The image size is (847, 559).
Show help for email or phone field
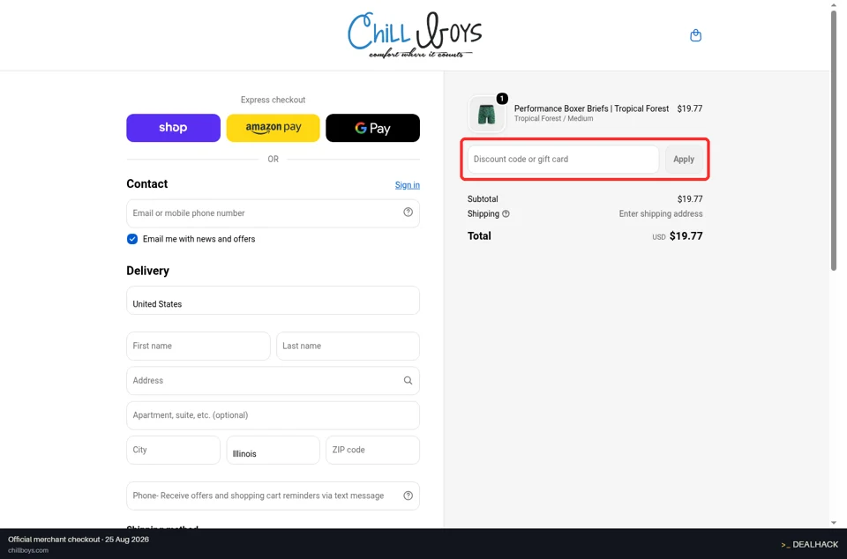(x=408, y=212)
